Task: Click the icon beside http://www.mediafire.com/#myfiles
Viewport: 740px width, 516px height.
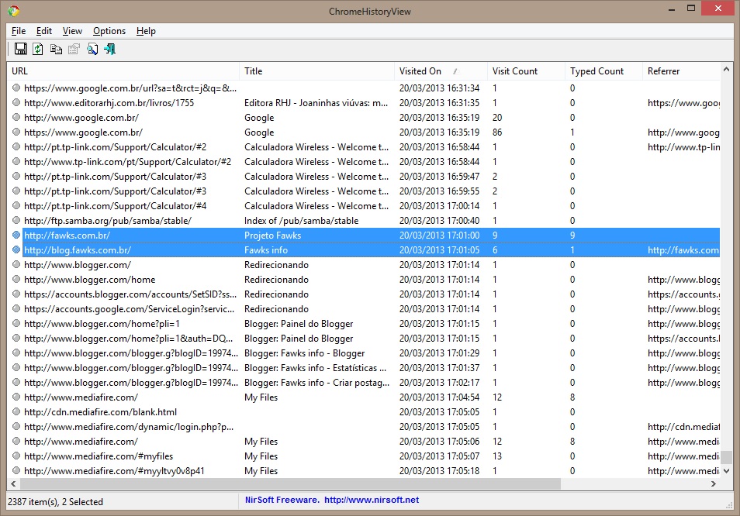Action: coord(16,456)
